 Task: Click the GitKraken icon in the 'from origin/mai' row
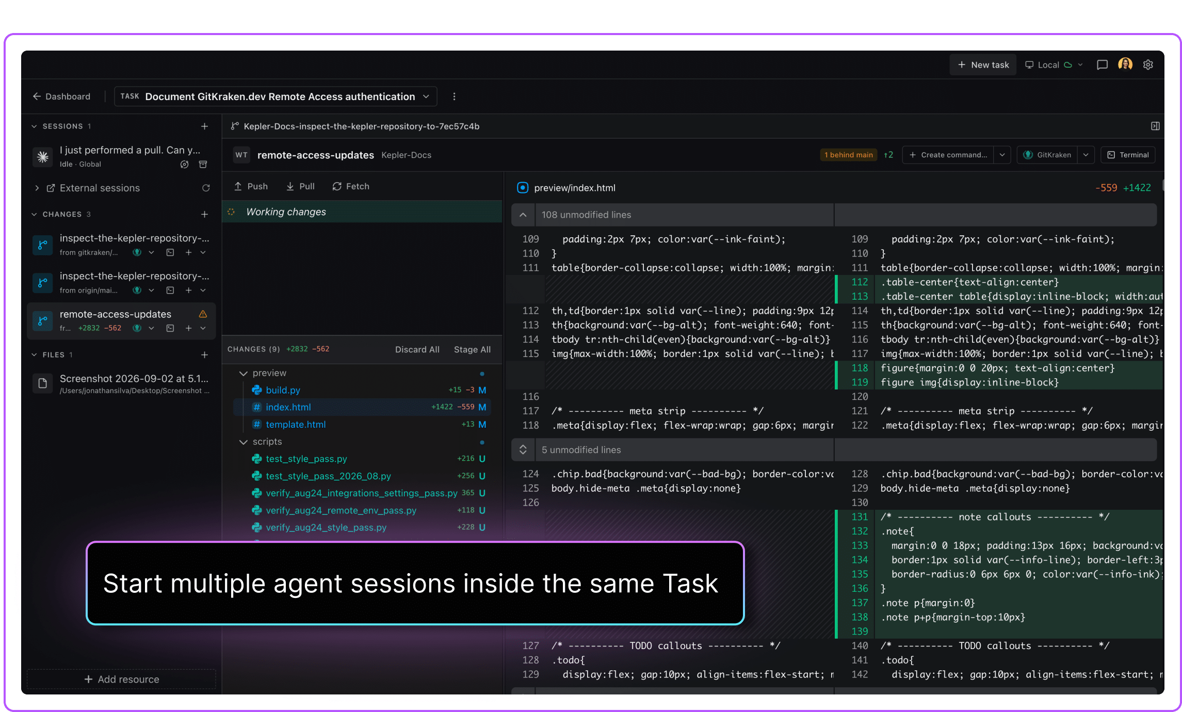137,290
